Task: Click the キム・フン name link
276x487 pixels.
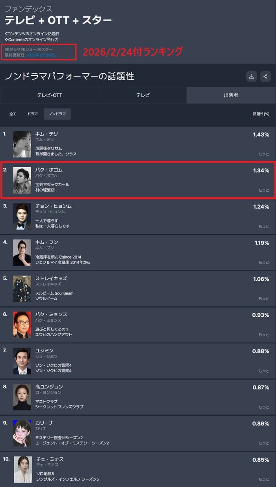Action: [47, 242]
